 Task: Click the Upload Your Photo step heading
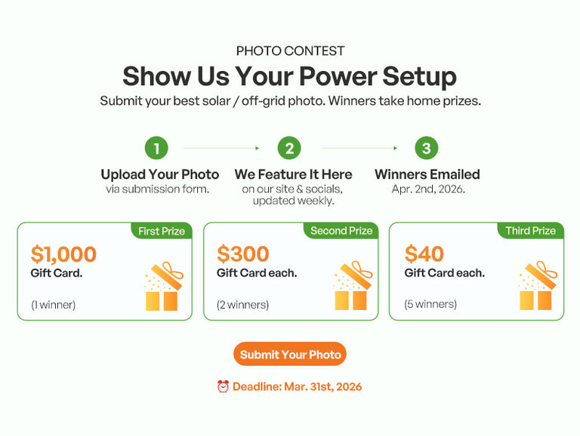pos(160,174)
